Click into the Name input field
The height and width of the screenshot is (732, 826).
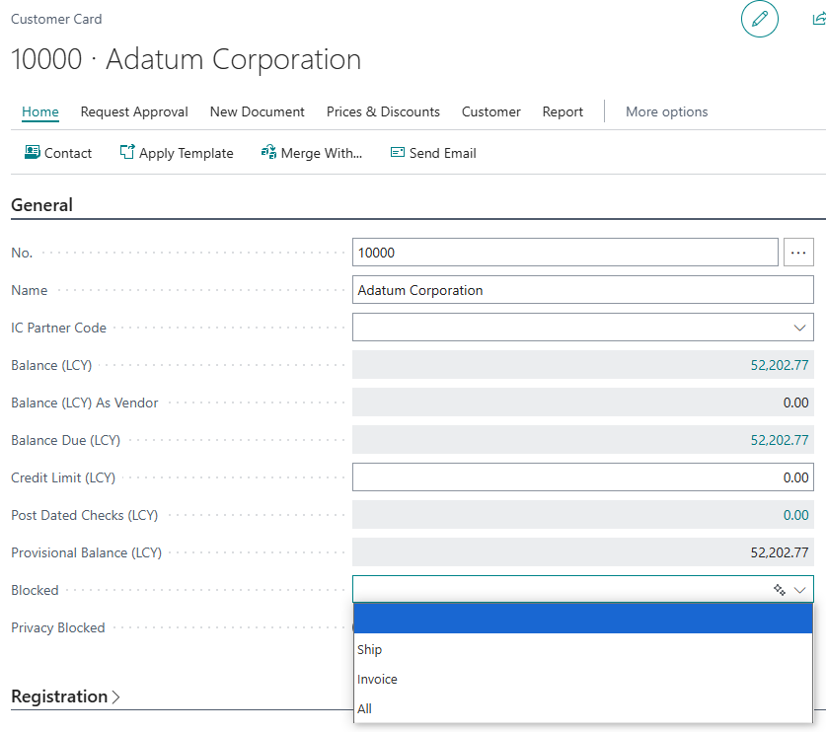click(582, 290)
